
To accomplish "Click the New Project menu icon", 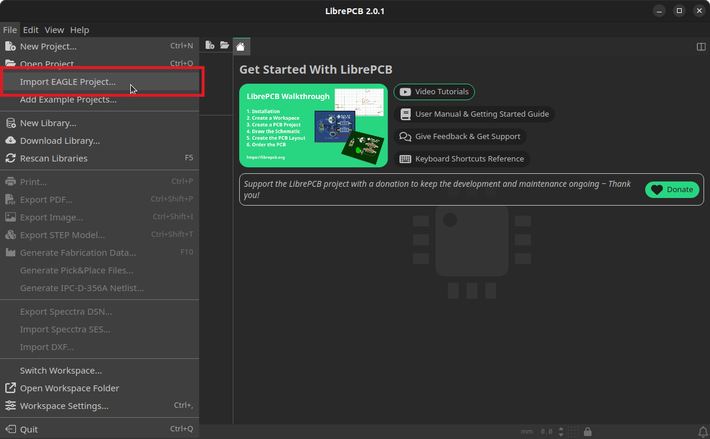I will pos(10,46).
